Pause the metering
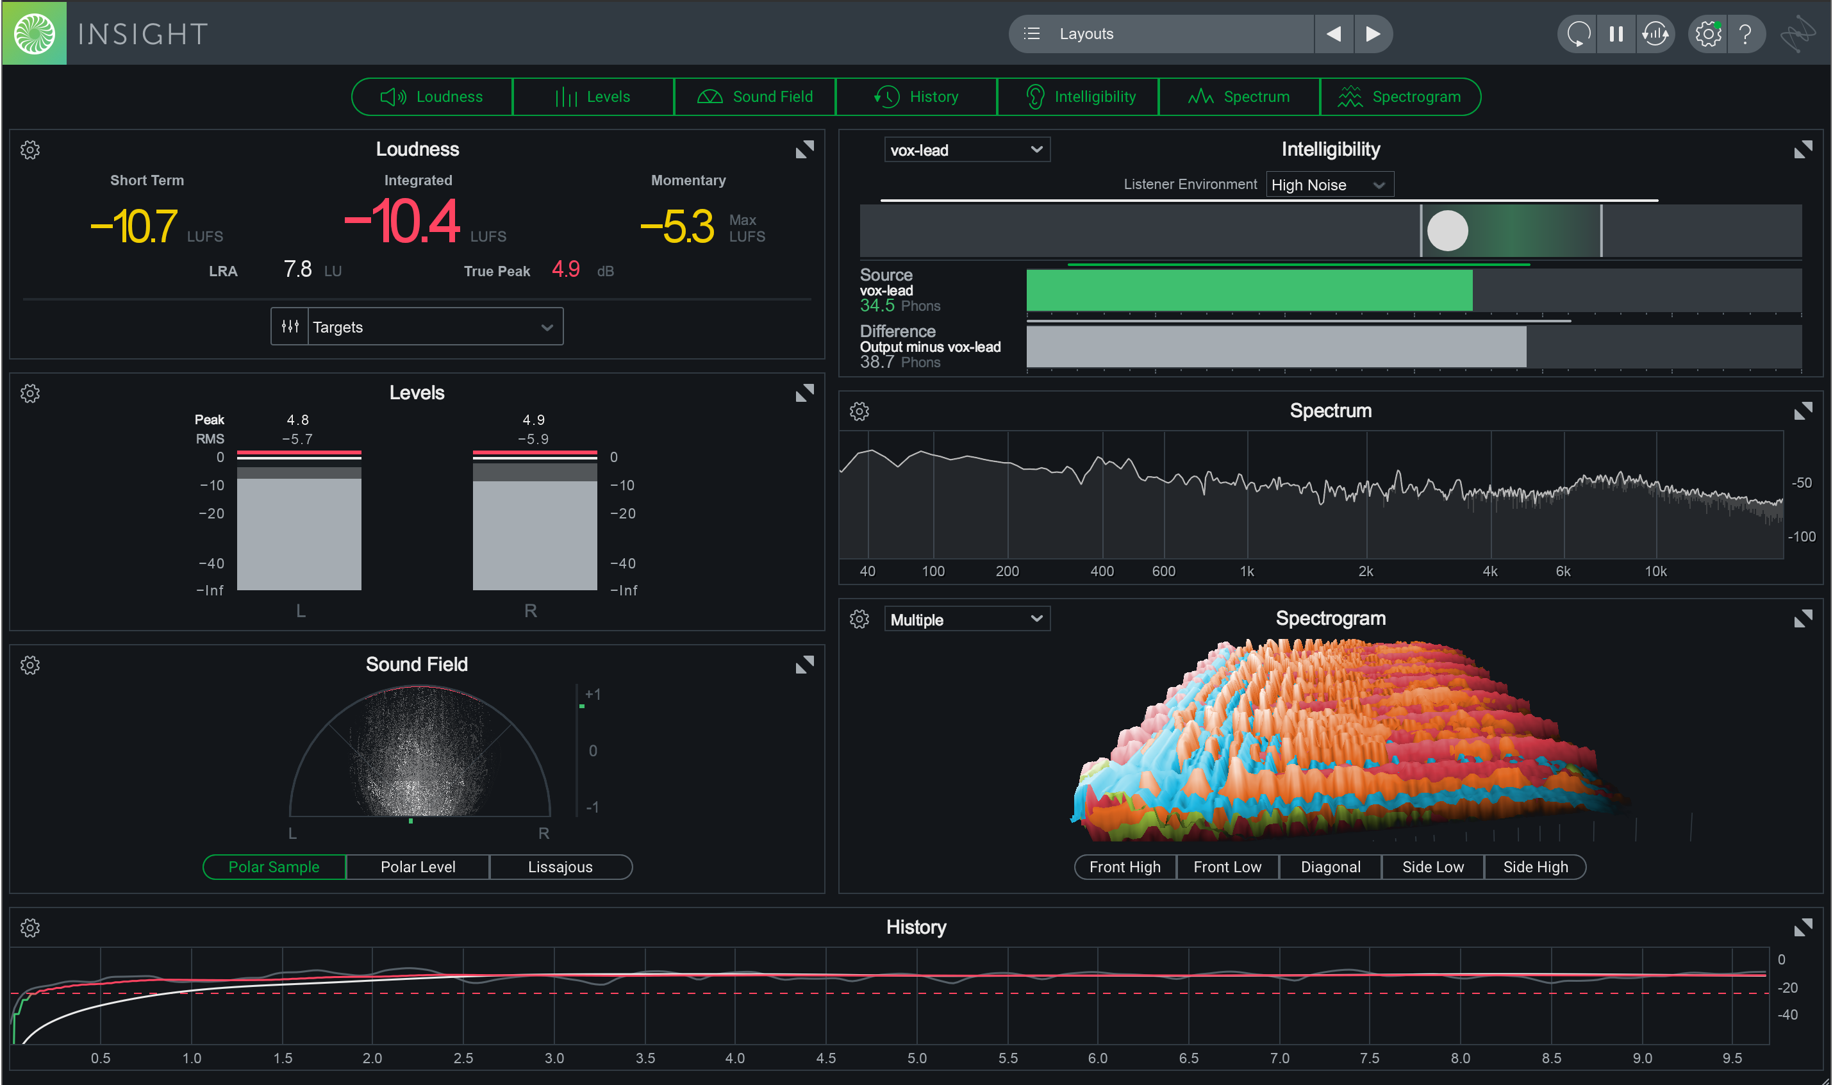Image resolution: width=1833 pixels, height=1085 pixels. tap(1616, 33)
